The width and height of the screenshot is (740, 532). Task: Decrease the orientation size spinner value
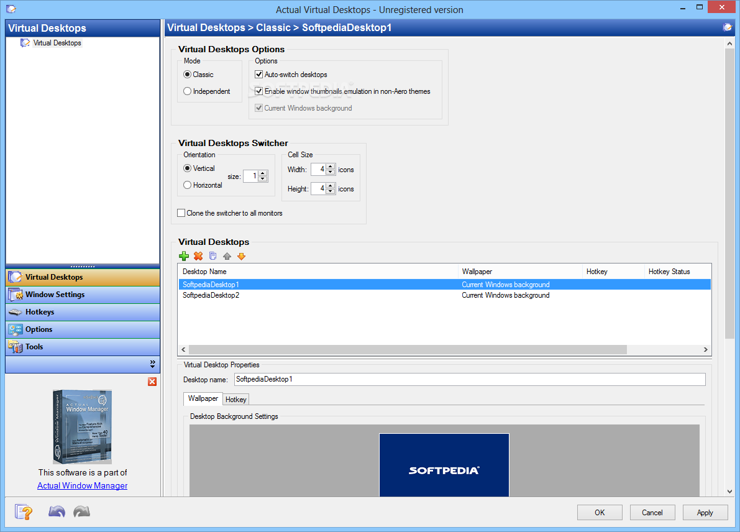(263, 179)
